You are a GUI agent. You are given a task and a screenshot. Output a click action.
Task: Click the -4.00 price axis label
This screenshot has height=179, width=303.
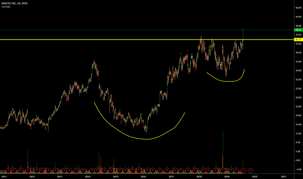click(x=298, y=169)
